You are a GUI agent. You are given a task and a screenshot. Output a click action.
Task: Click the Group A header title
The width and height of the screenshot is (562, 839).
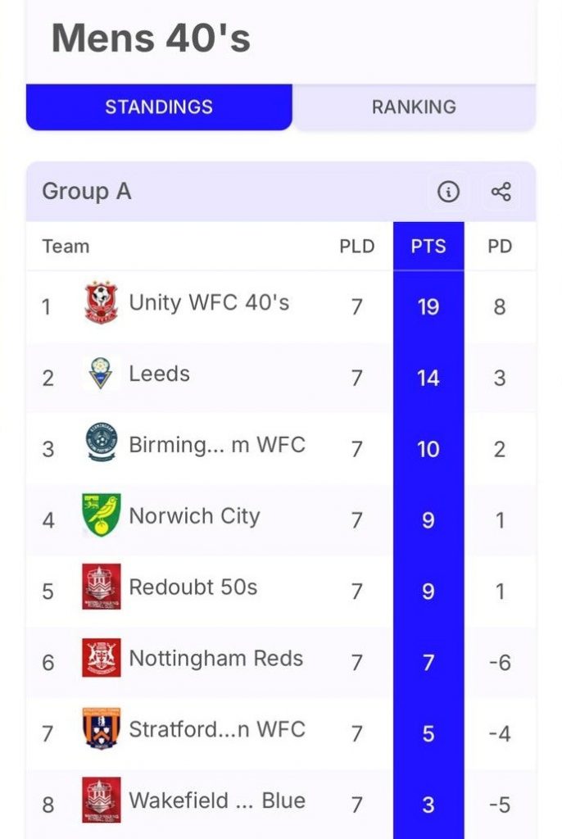coord(87,192)
